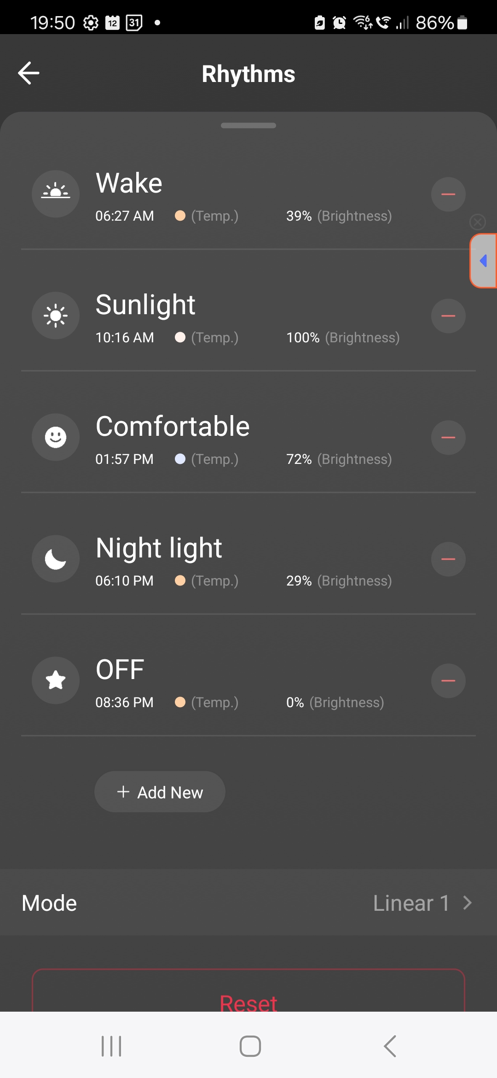This screenshot has width=497, height=1078.
Task: Delete the Night light rhythm
Action: click(x=448, y=559)
